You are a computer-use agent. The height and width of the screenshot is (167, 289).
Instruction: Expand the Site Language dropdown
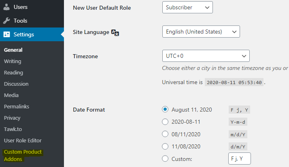[x=201, y=32]
